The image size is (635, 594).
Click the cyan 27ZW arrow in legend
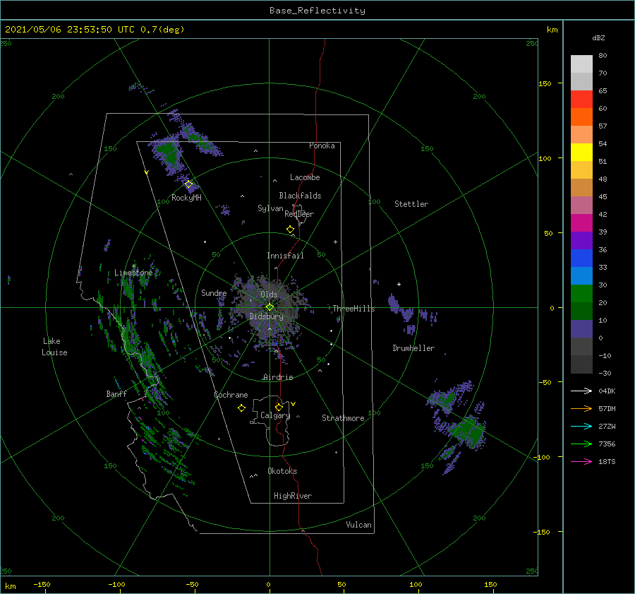pos(581,426)
